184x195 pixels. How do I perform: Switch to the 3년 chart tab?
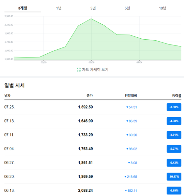(93, 8)
